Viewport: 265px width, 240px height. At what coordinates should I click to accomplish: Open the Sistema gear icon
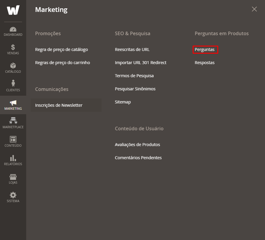[13, 195]
